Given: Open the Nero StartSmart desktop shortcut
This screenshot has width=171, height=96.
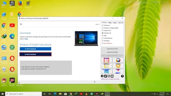Looking at the screenshot, I should pyautogui.click(x=4, y=82).
